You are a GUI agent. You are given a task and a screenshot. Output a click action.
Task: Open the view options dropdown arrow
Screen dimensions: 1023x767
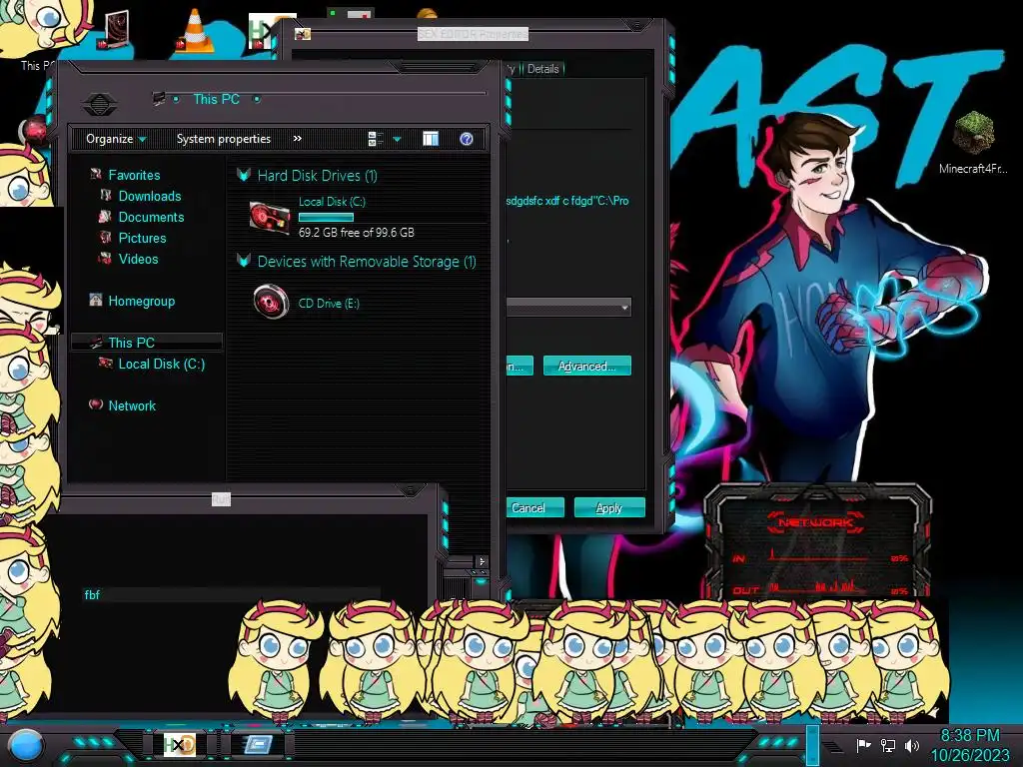397,139
